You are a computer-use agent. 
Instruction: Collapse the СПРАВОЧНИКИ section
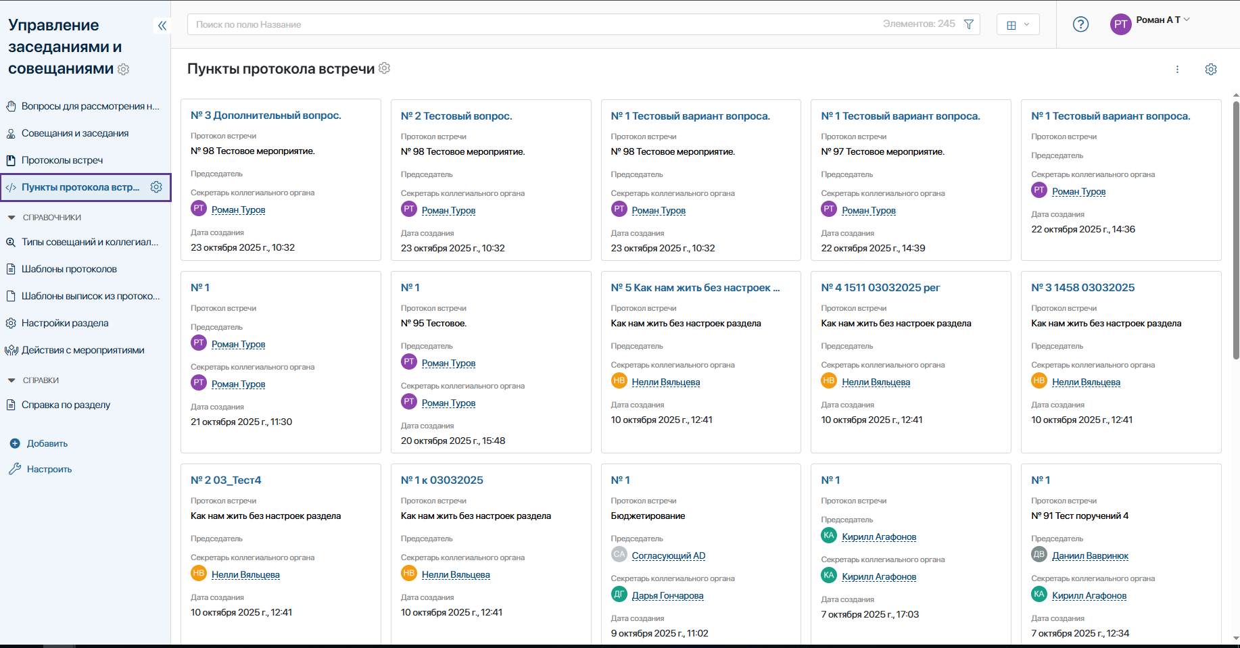click(11, 218)
